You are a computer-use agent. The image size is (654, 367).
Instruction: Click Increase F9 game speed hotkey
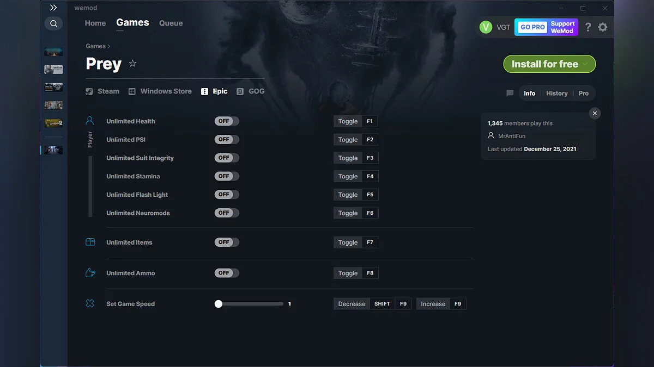441,304
